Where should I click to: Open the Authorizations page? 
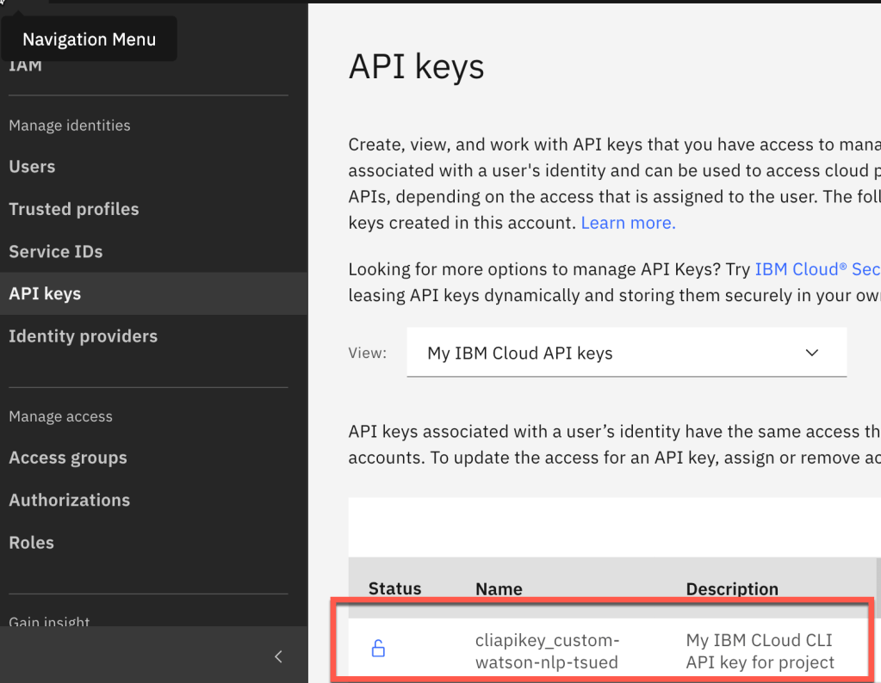(x=69, y=500)
